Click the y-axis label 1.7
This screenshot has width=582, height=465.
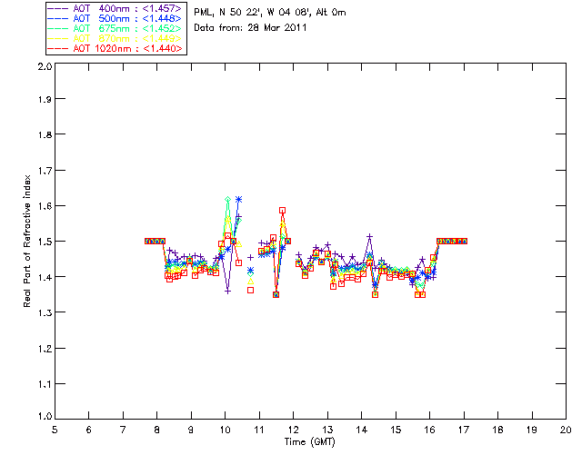click(x=45, y=171)
